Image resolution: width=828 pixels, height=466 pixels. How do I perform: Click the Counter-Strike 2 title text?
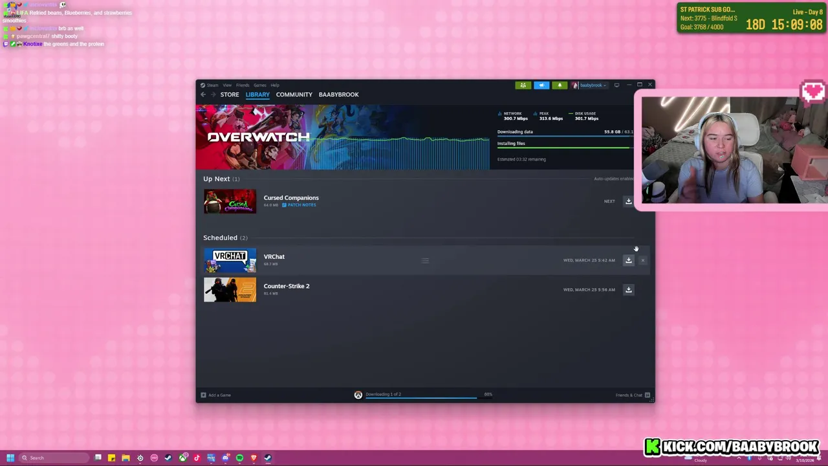pos(287,286)
